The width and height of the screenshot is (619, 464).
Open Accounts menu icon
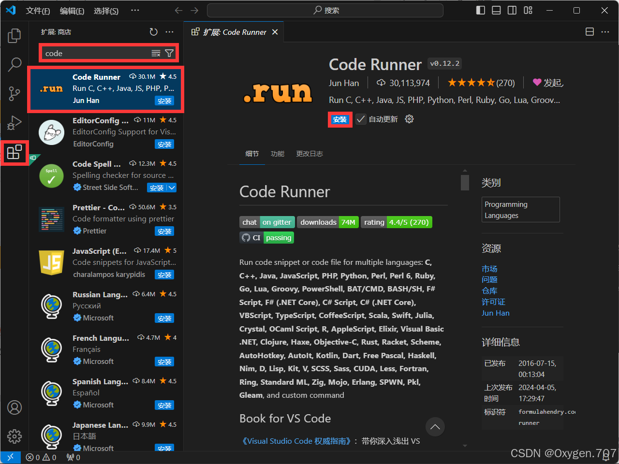[x=15, y=407]
